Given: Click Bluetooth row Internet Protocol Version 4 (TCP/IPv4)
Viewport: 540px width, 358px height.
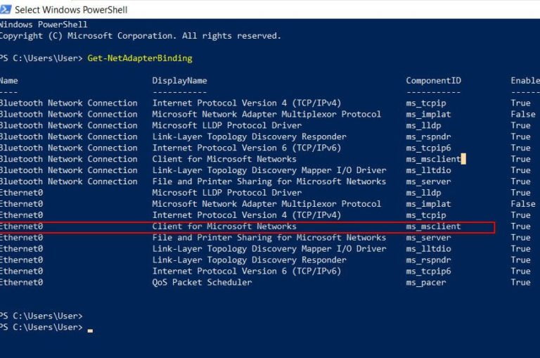Looking at the screenshot, I should [x=247, y=103].
